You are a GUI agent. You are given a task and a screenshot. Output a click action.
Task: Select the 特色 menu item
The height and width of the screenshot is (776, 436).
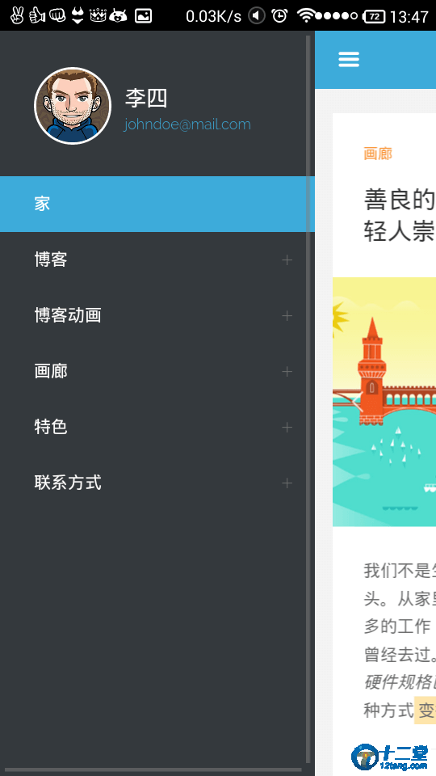tap(157, 427)
